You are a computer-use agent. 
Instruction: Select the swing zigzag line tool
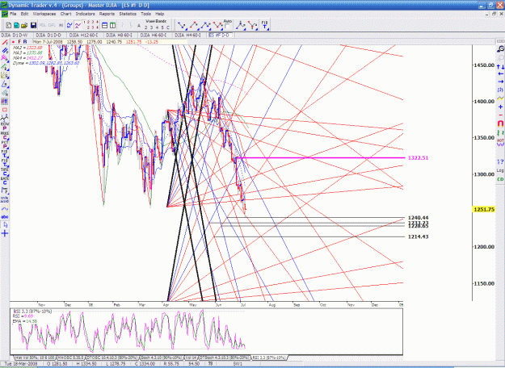pos(5,118)
